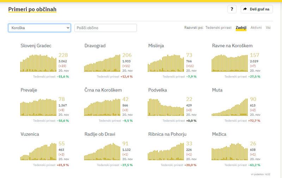This screenshot has width=282, height=178.
Task: Click the 'Poišči občino' search field
Action: (105, 28)
